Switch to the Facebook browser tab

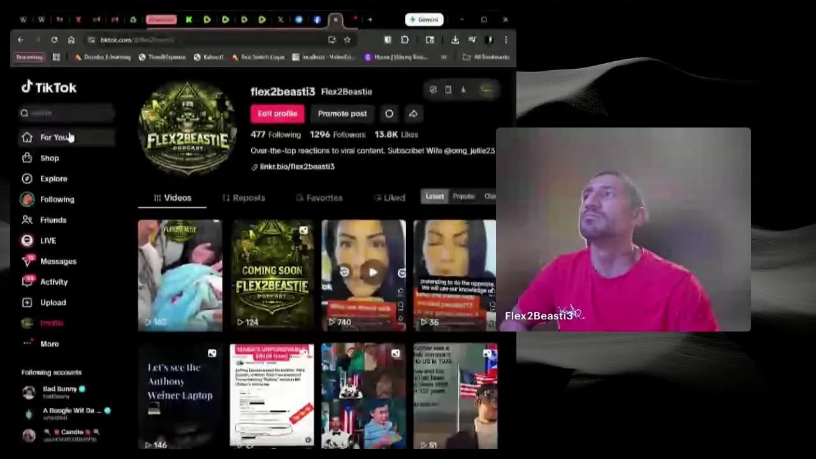coord(317,20)
